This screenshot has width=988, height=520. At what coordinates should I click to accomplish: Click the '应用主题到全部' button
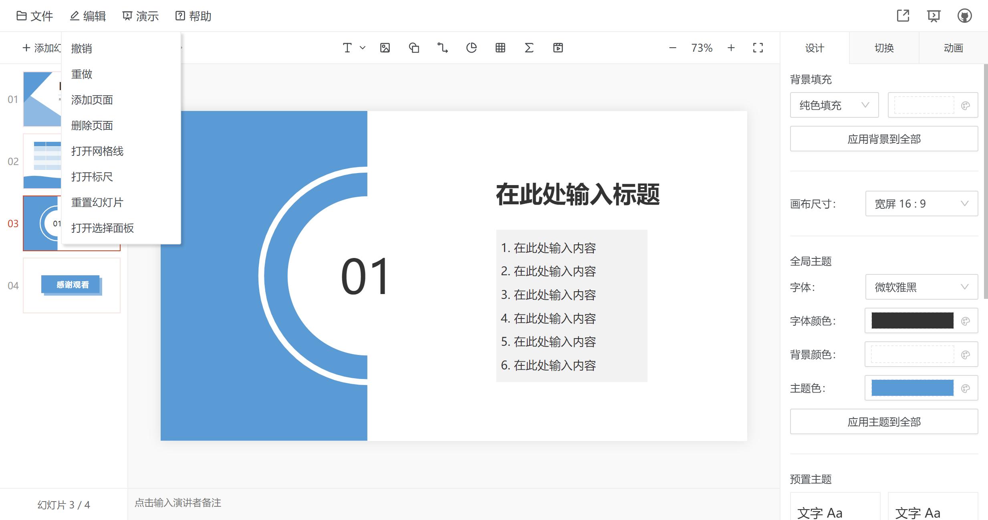[883, 421]
